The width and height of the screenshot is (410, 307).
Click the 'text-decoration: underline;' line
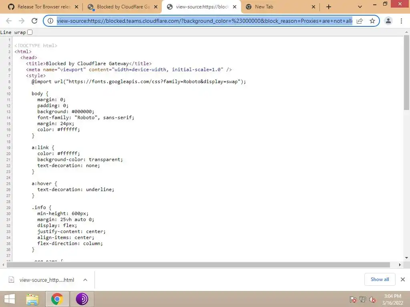click(x=76, y=189)
